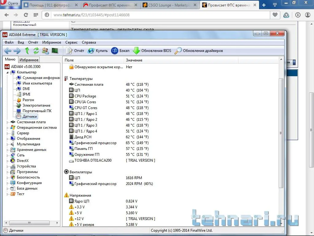Expand the Операционная система tree node
The height and width of the screenshot is (236, 314).
(x=8, y=128)
